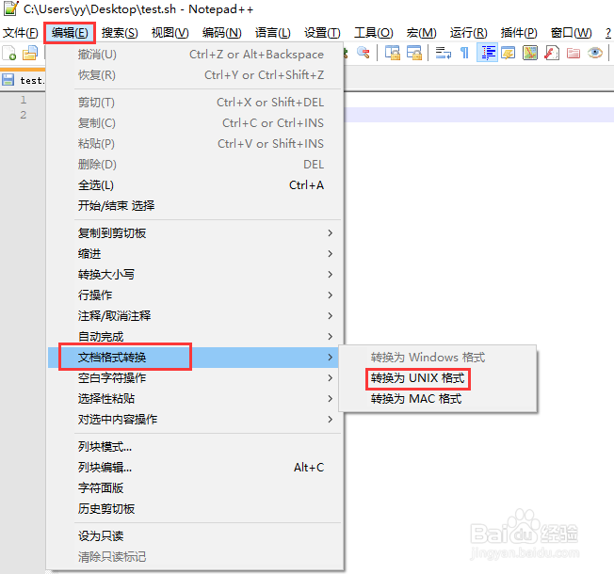Viewport: 614px width, 574px height.
Task: Click the Synchronize vertical scrolling icon
Action: pyautogui.click(x=393, y=53)
